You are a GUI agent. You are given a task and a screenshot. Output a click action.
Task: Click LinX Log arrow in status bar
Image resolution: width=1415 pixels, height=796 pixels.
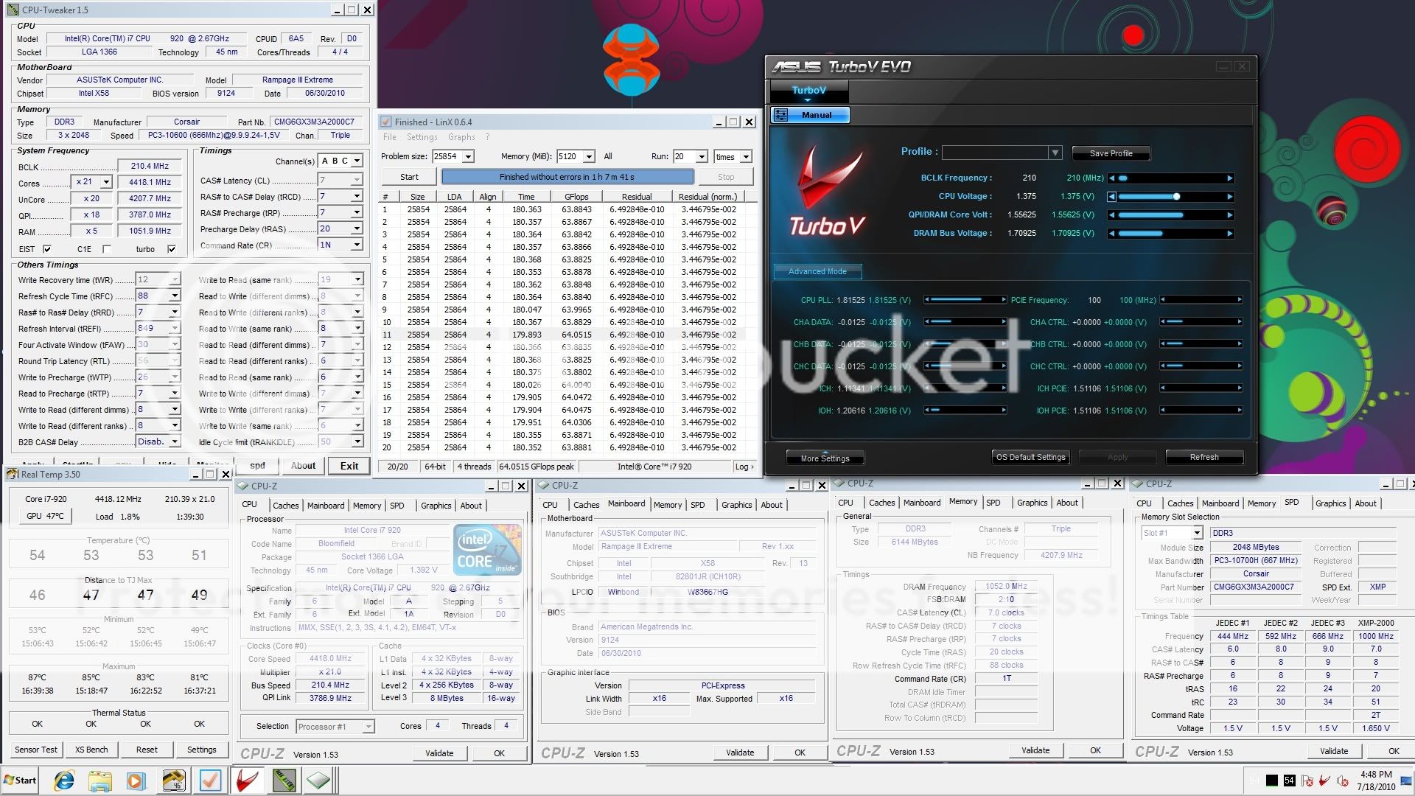point(745,467)
